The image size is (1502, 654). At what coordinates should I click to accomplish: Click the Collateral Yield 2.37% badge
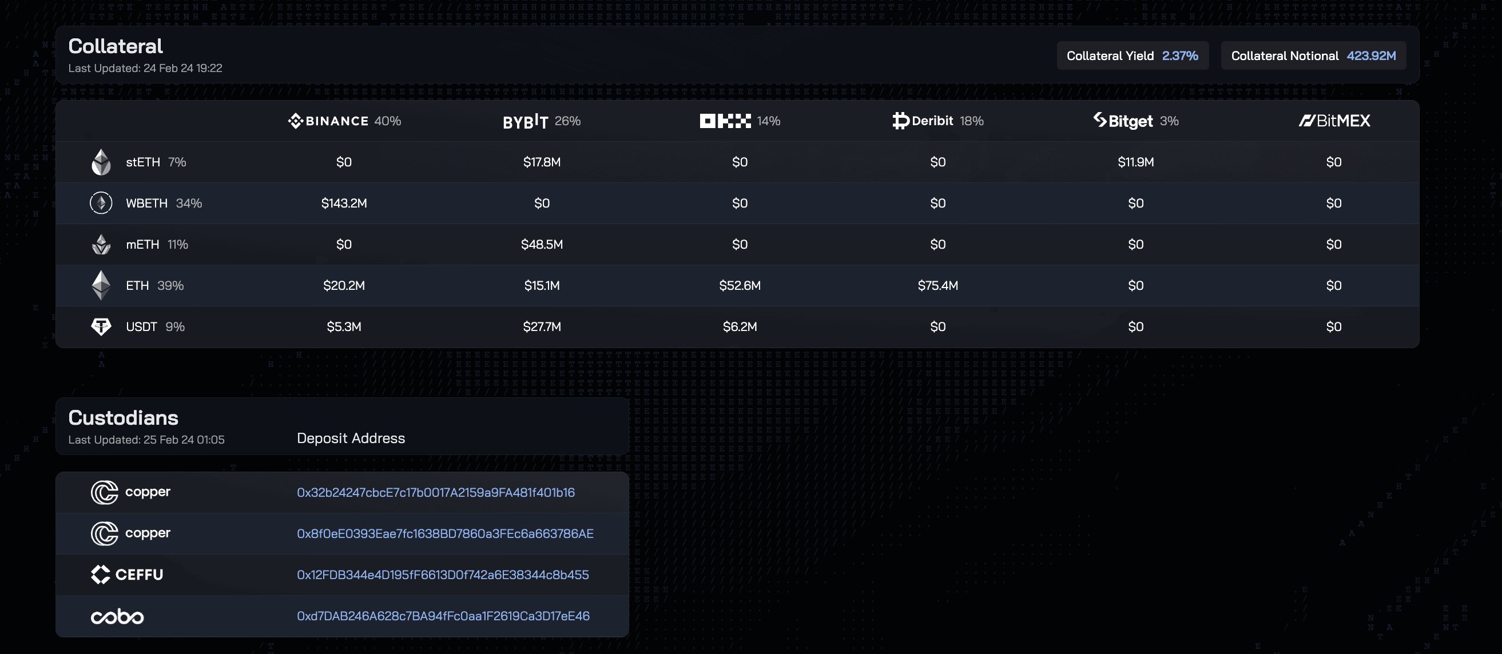click(x=1132, y=56)
